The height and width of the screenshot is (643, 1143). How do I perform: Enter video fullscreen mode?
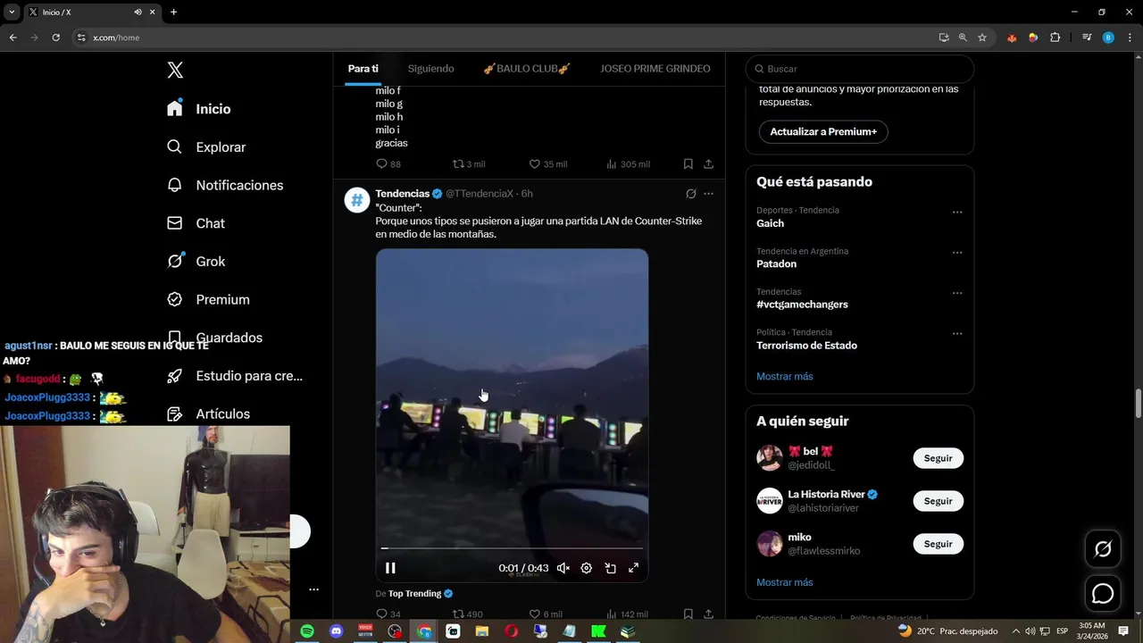(633, 568)
